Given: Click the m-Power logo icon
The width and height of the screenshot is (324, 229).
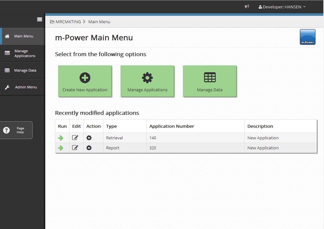Looking at the screenshot, I should 307,37.
